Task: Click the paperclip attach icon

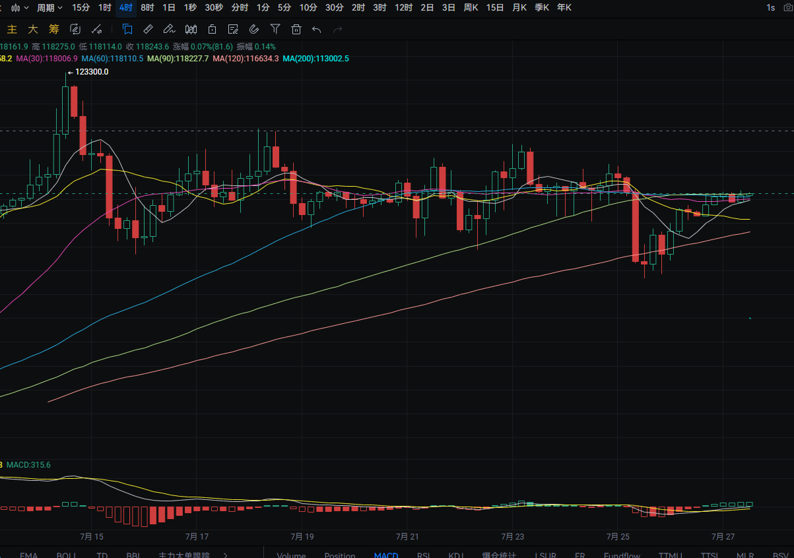Action: (x=254, y=29)
